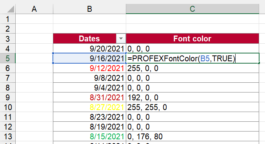Select row 5 header
This screenshot has height=144, width=265.
coord(7,58)
